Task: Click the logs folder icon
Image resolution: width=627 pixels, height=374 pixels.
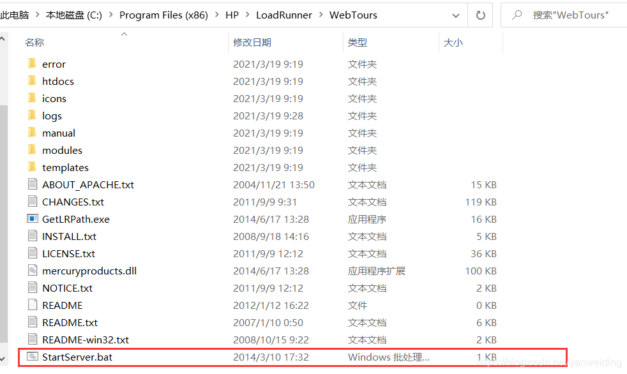Action: click(x=32, y=115)
